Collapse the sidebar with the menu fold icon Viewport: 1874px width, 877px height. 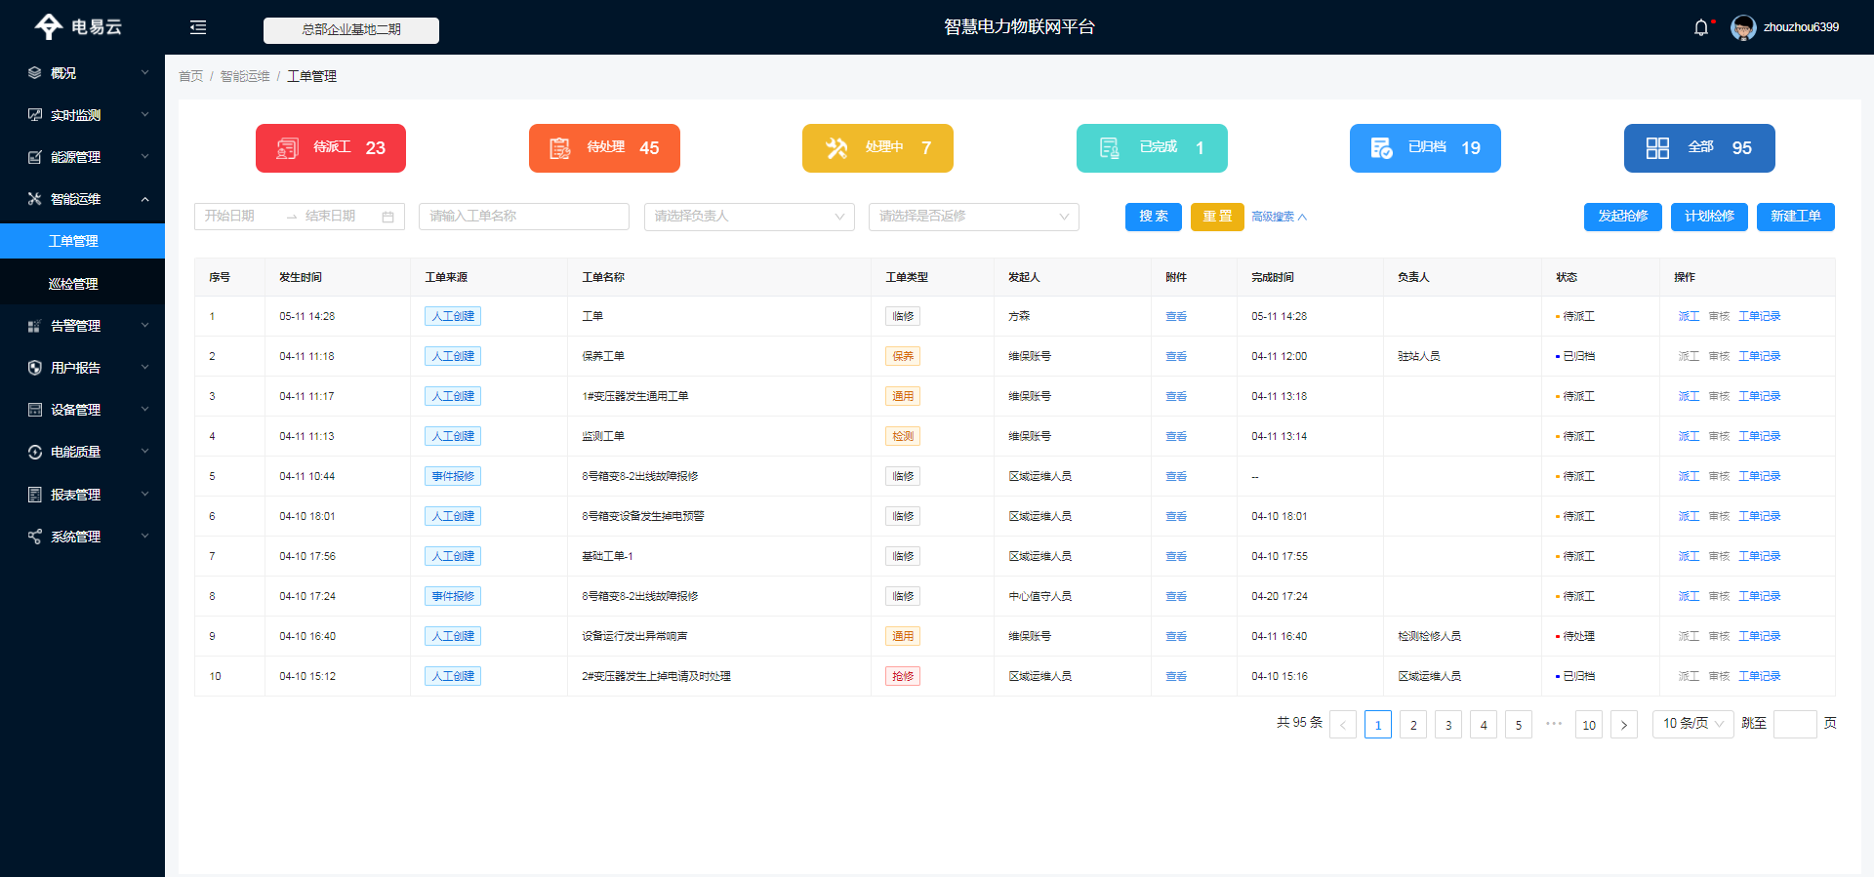pyautogui.click(x=198, y=27)
